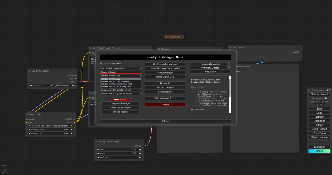Open Component: Use workflow version dropdown
332x175 pixels.
click(x=121, y=90)
